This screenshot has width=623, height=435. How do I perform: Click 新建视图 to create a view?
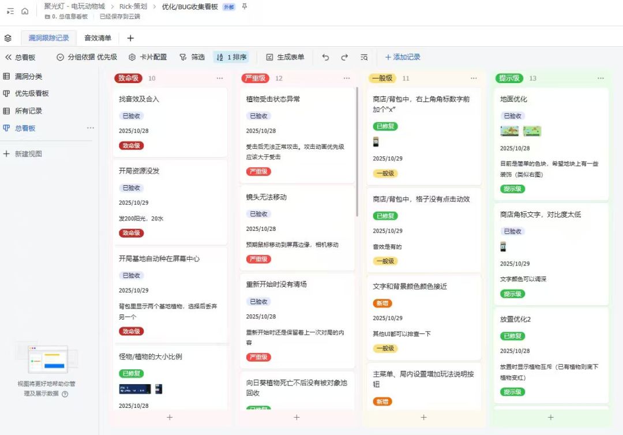pyautogui.click(x=23, y=153)
